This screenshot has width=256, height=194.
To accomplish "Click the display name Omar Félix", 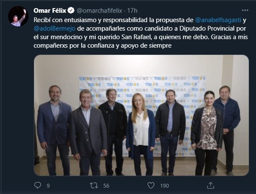I will click(50, 10).
